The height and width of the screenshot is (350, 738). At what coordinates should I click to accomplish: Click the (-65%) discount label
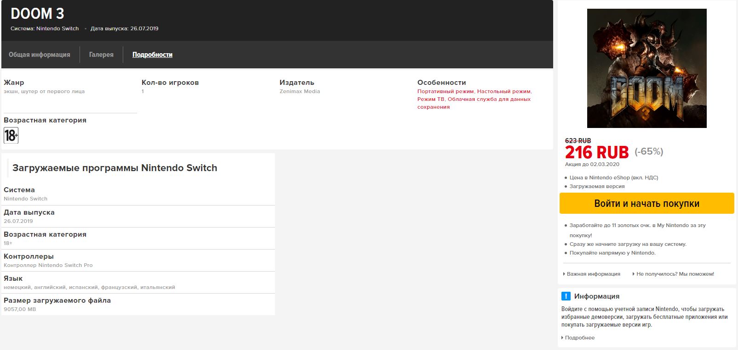click(649, 151)
